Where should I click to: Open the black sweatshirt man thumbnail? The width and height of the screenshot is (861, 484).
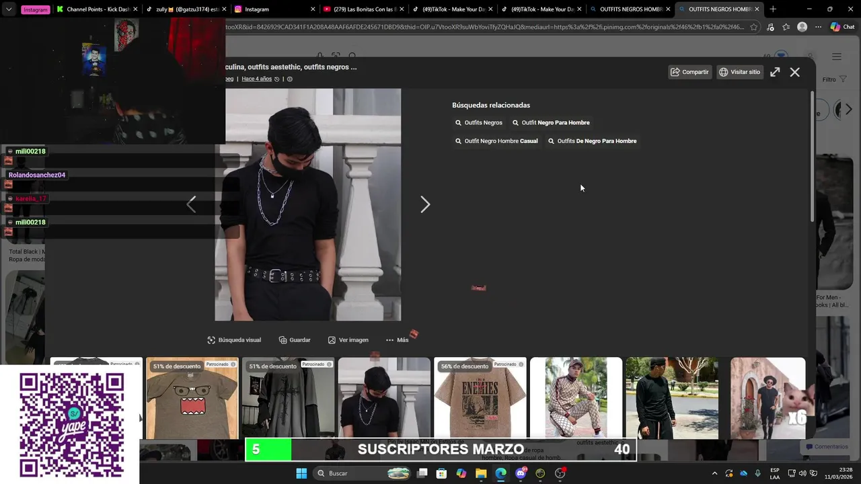(672, 398)
